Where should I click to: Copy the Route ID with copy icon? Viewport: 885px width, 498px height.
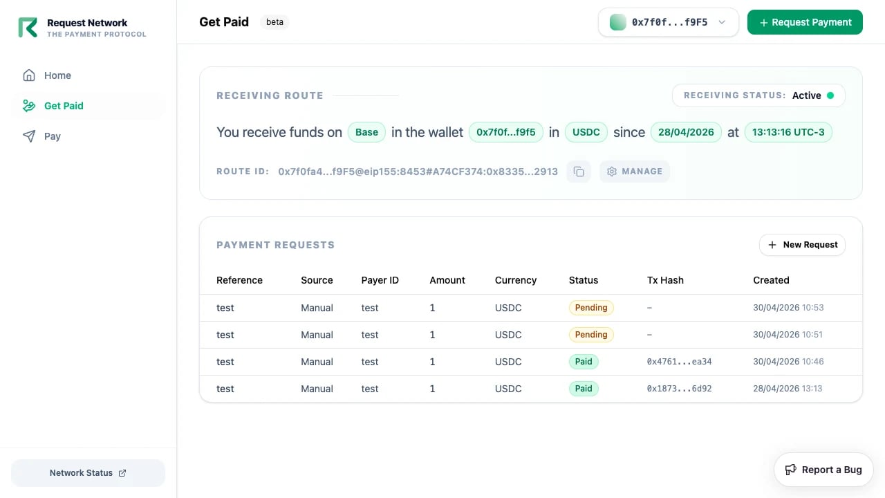coord(579,172)
